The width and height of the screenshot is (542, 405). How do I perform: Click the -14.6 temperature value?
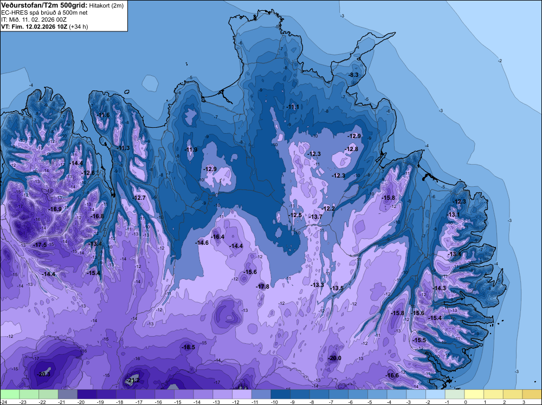(x=202, y=243)
